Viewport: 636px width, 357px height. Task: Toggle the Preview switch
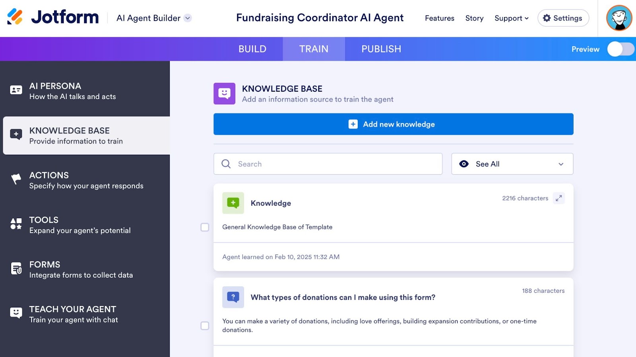(620, 49)
